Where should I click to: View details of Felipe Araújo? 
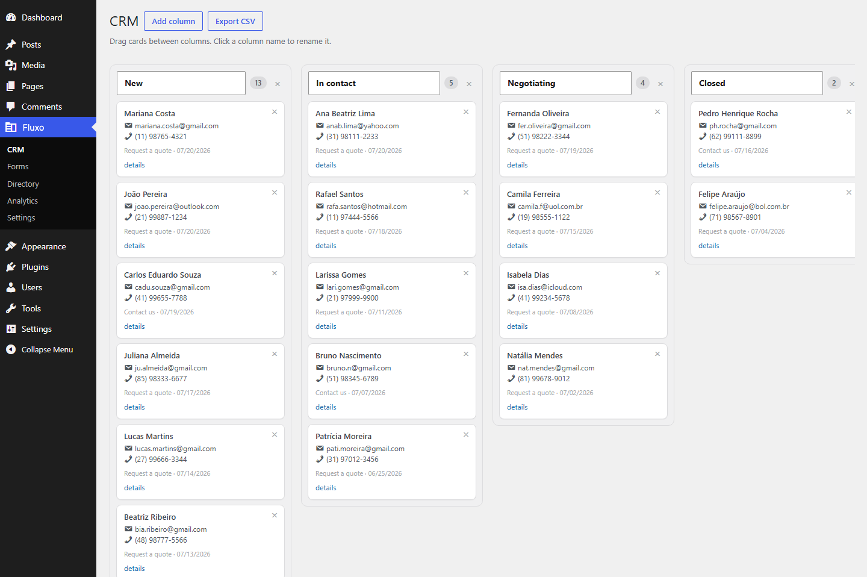pos(709,246)
